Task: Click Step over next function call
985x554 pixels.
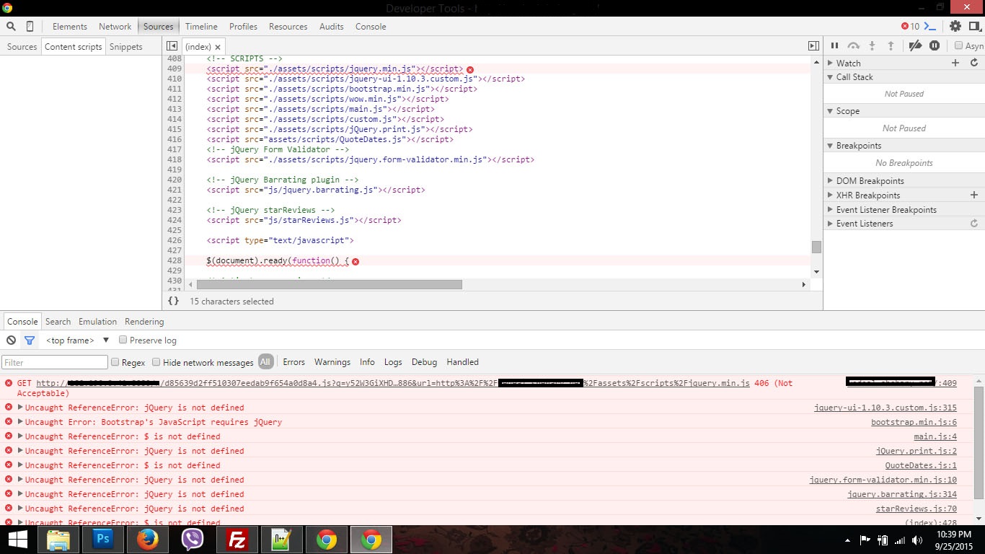Action: (853, 46)
